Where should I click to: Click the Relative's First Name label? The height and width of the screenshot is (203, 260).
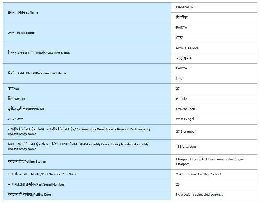39,53
